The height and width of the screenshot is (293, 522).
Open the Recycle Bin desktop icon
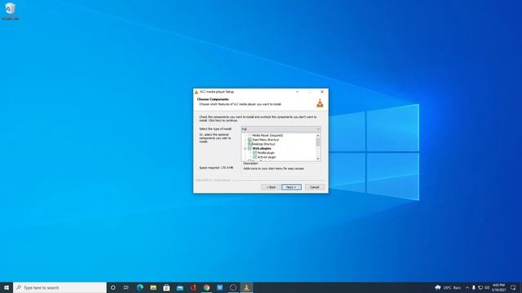11,11
